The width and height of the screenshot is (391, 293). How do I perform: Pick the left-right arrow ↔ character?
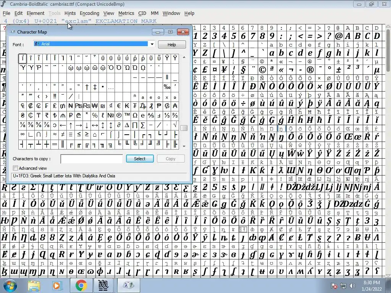95,125
